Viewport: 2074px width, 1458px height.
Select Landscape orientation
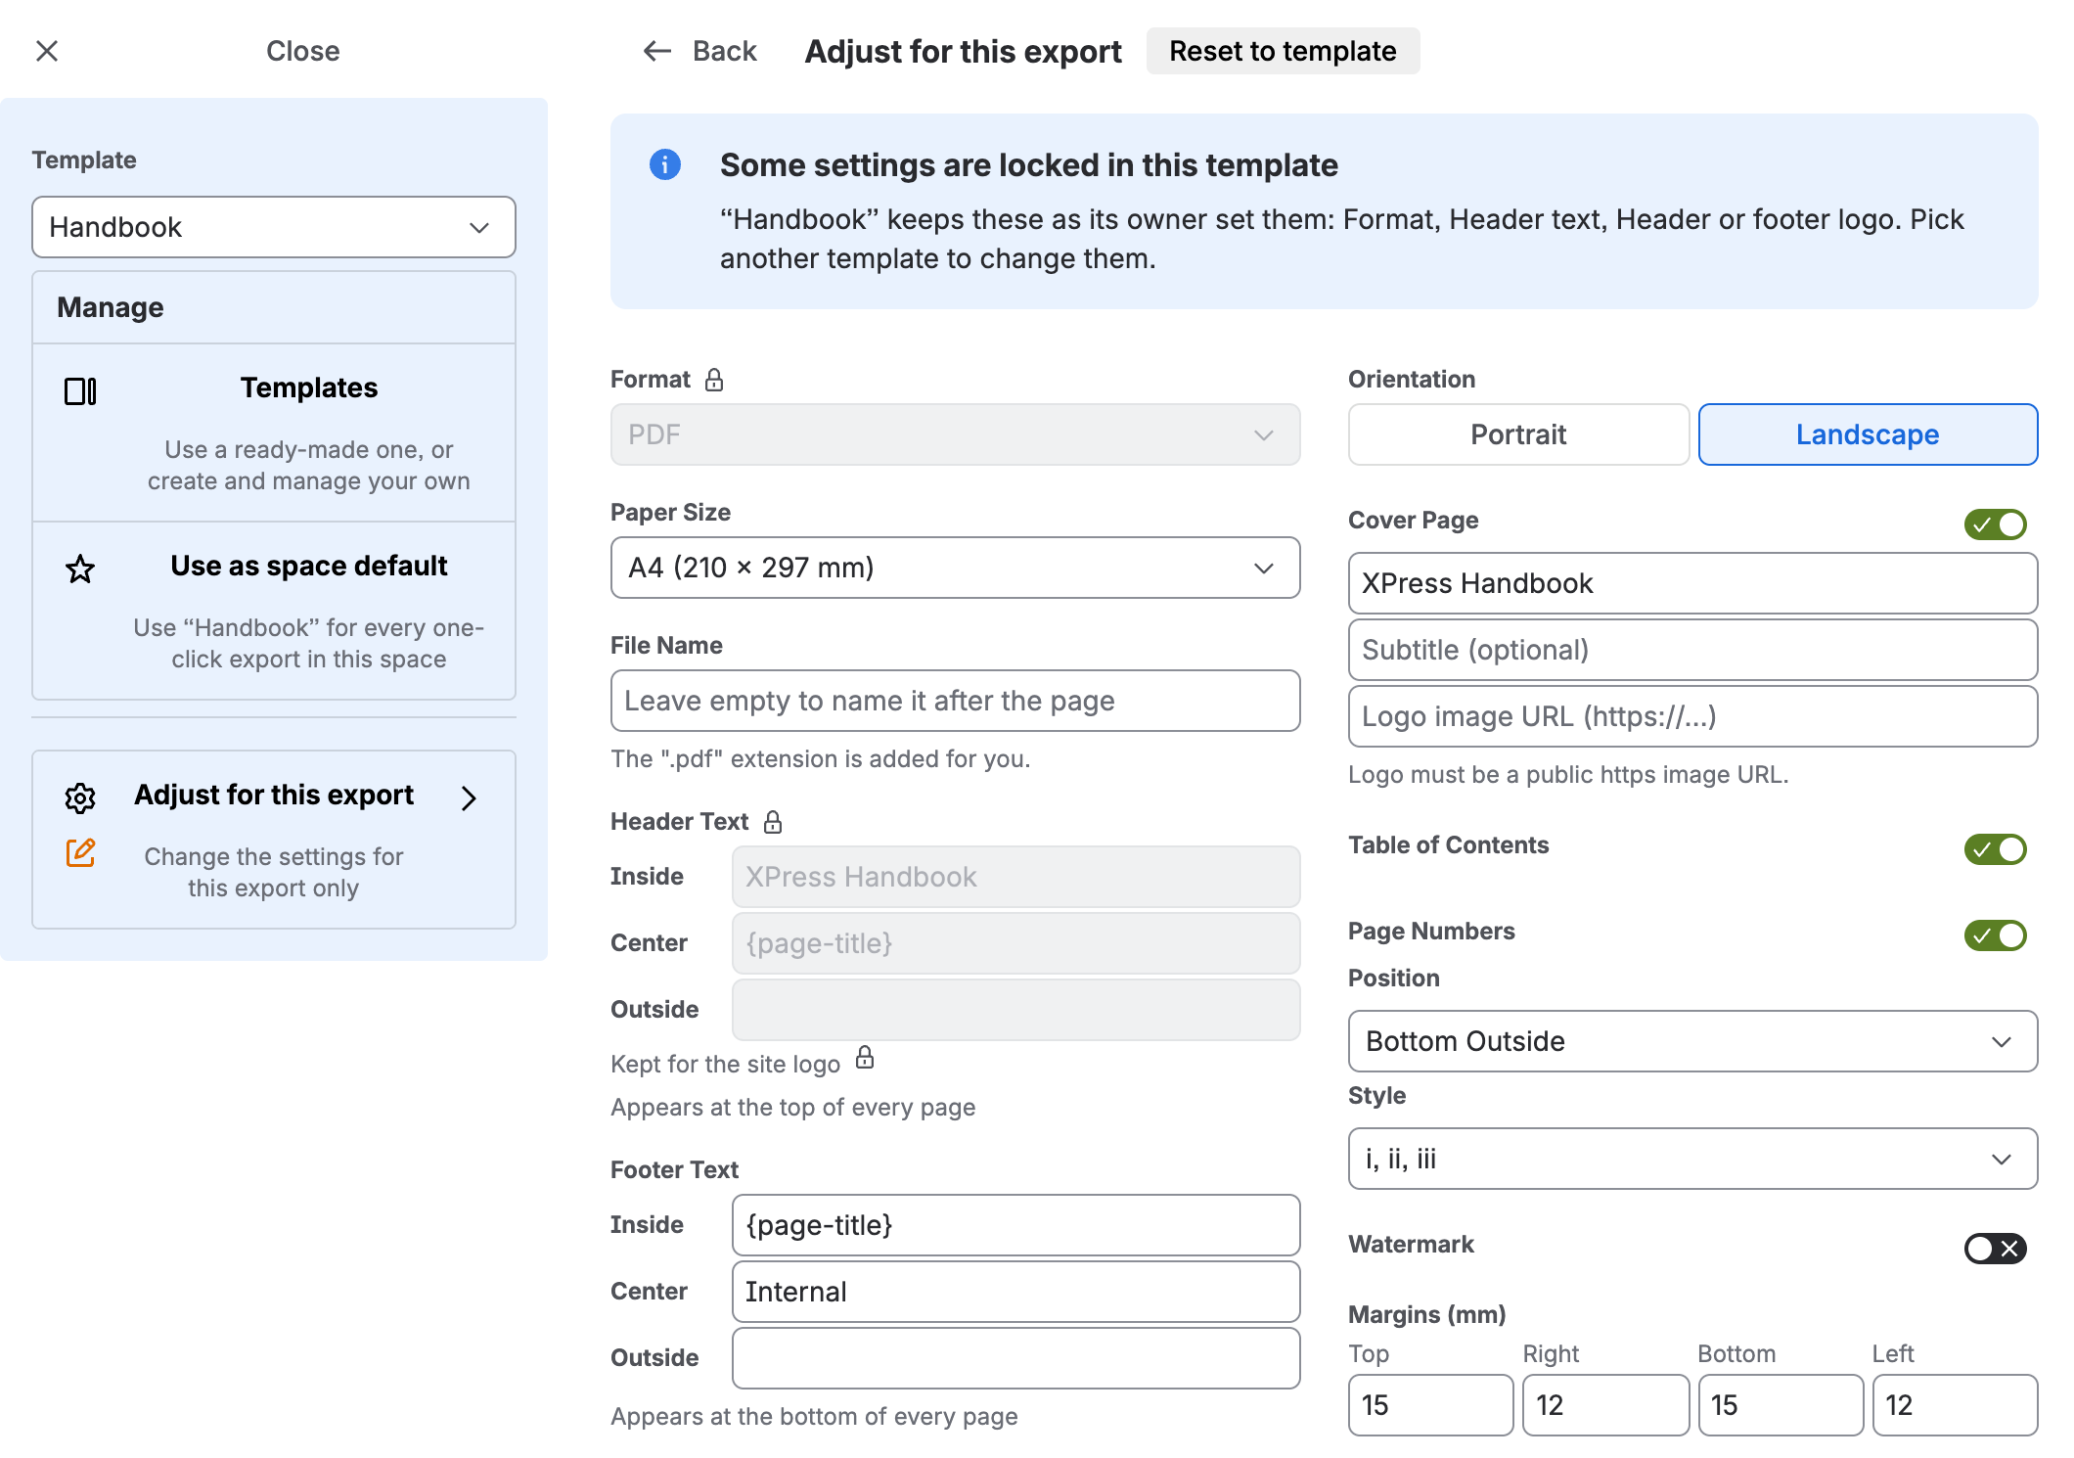(x=1868, y=434)
